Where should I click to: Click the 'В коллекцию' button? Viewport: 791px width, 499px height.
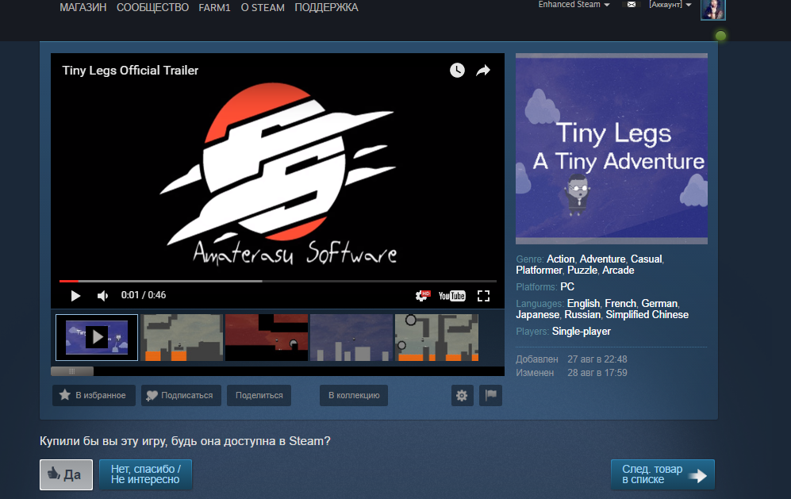[x=354, y=395]
